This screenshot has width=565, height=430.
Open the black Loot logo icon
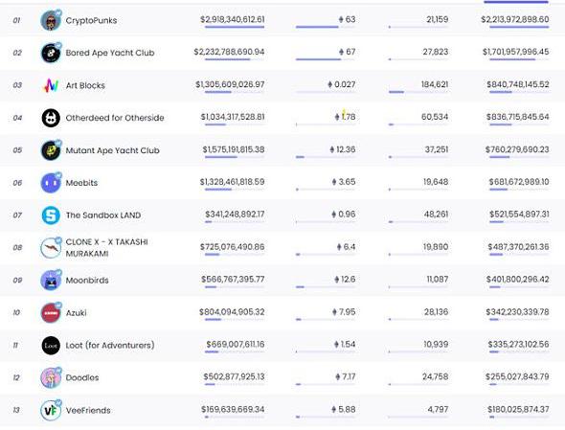[x=51, y=346]
